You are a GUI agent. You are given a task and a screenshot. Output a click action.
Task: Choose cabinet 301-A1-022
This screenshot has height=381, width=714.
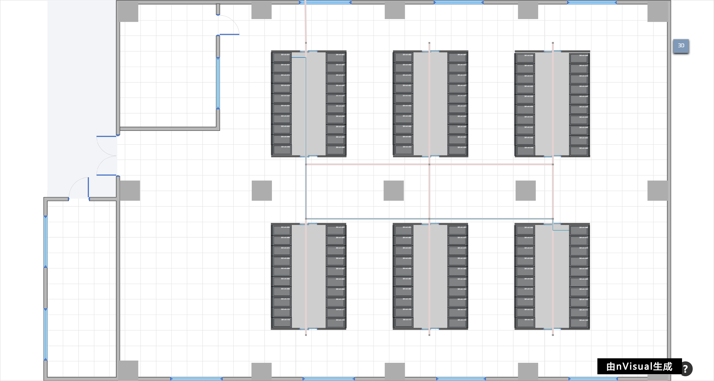coord(457,88)
